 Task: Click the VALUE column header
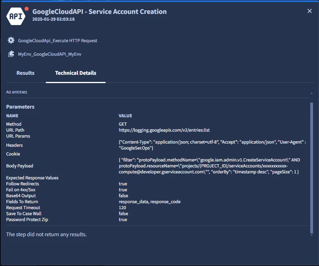[x=125, y=116]
